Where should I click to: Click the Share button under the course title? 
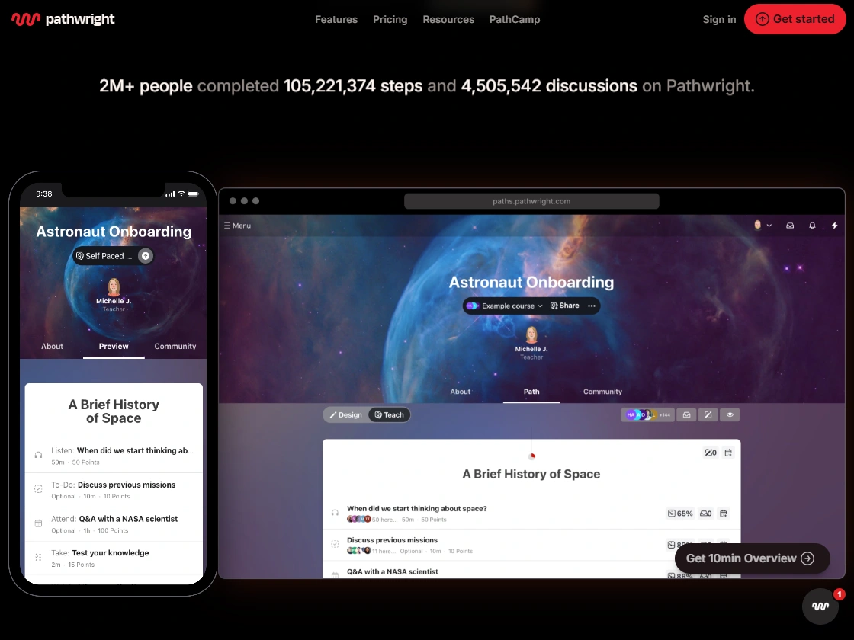[x=565, y=306]
